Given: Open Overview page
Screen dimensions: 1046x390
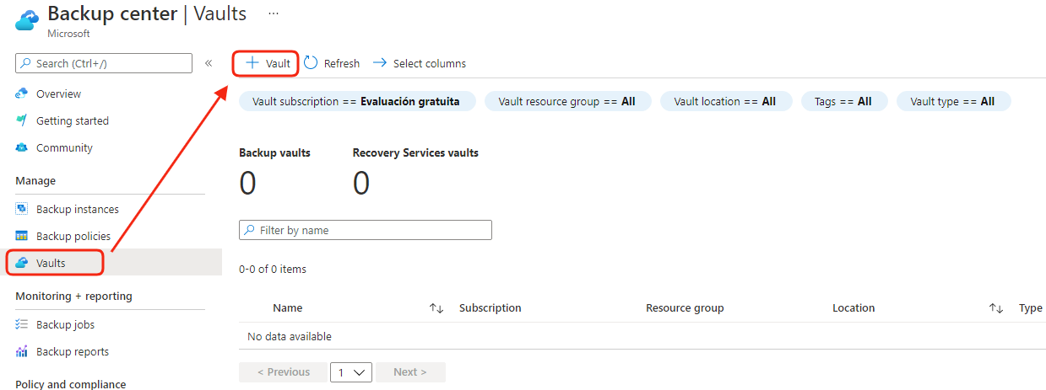Looking at the screenshot, I should pos(58,93).
